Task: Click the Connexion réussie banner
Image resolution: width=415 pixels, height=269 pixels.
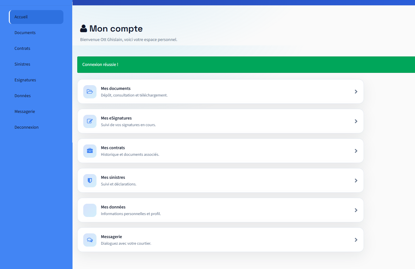Action: tap(221, 64)
